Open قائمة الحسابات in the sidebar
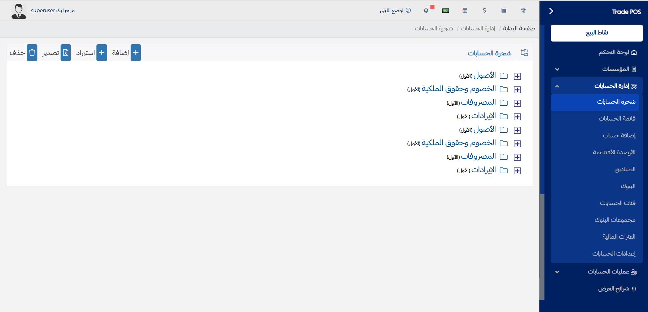The width and height of the screenshot is (648, 312). (x=617, y=119)
